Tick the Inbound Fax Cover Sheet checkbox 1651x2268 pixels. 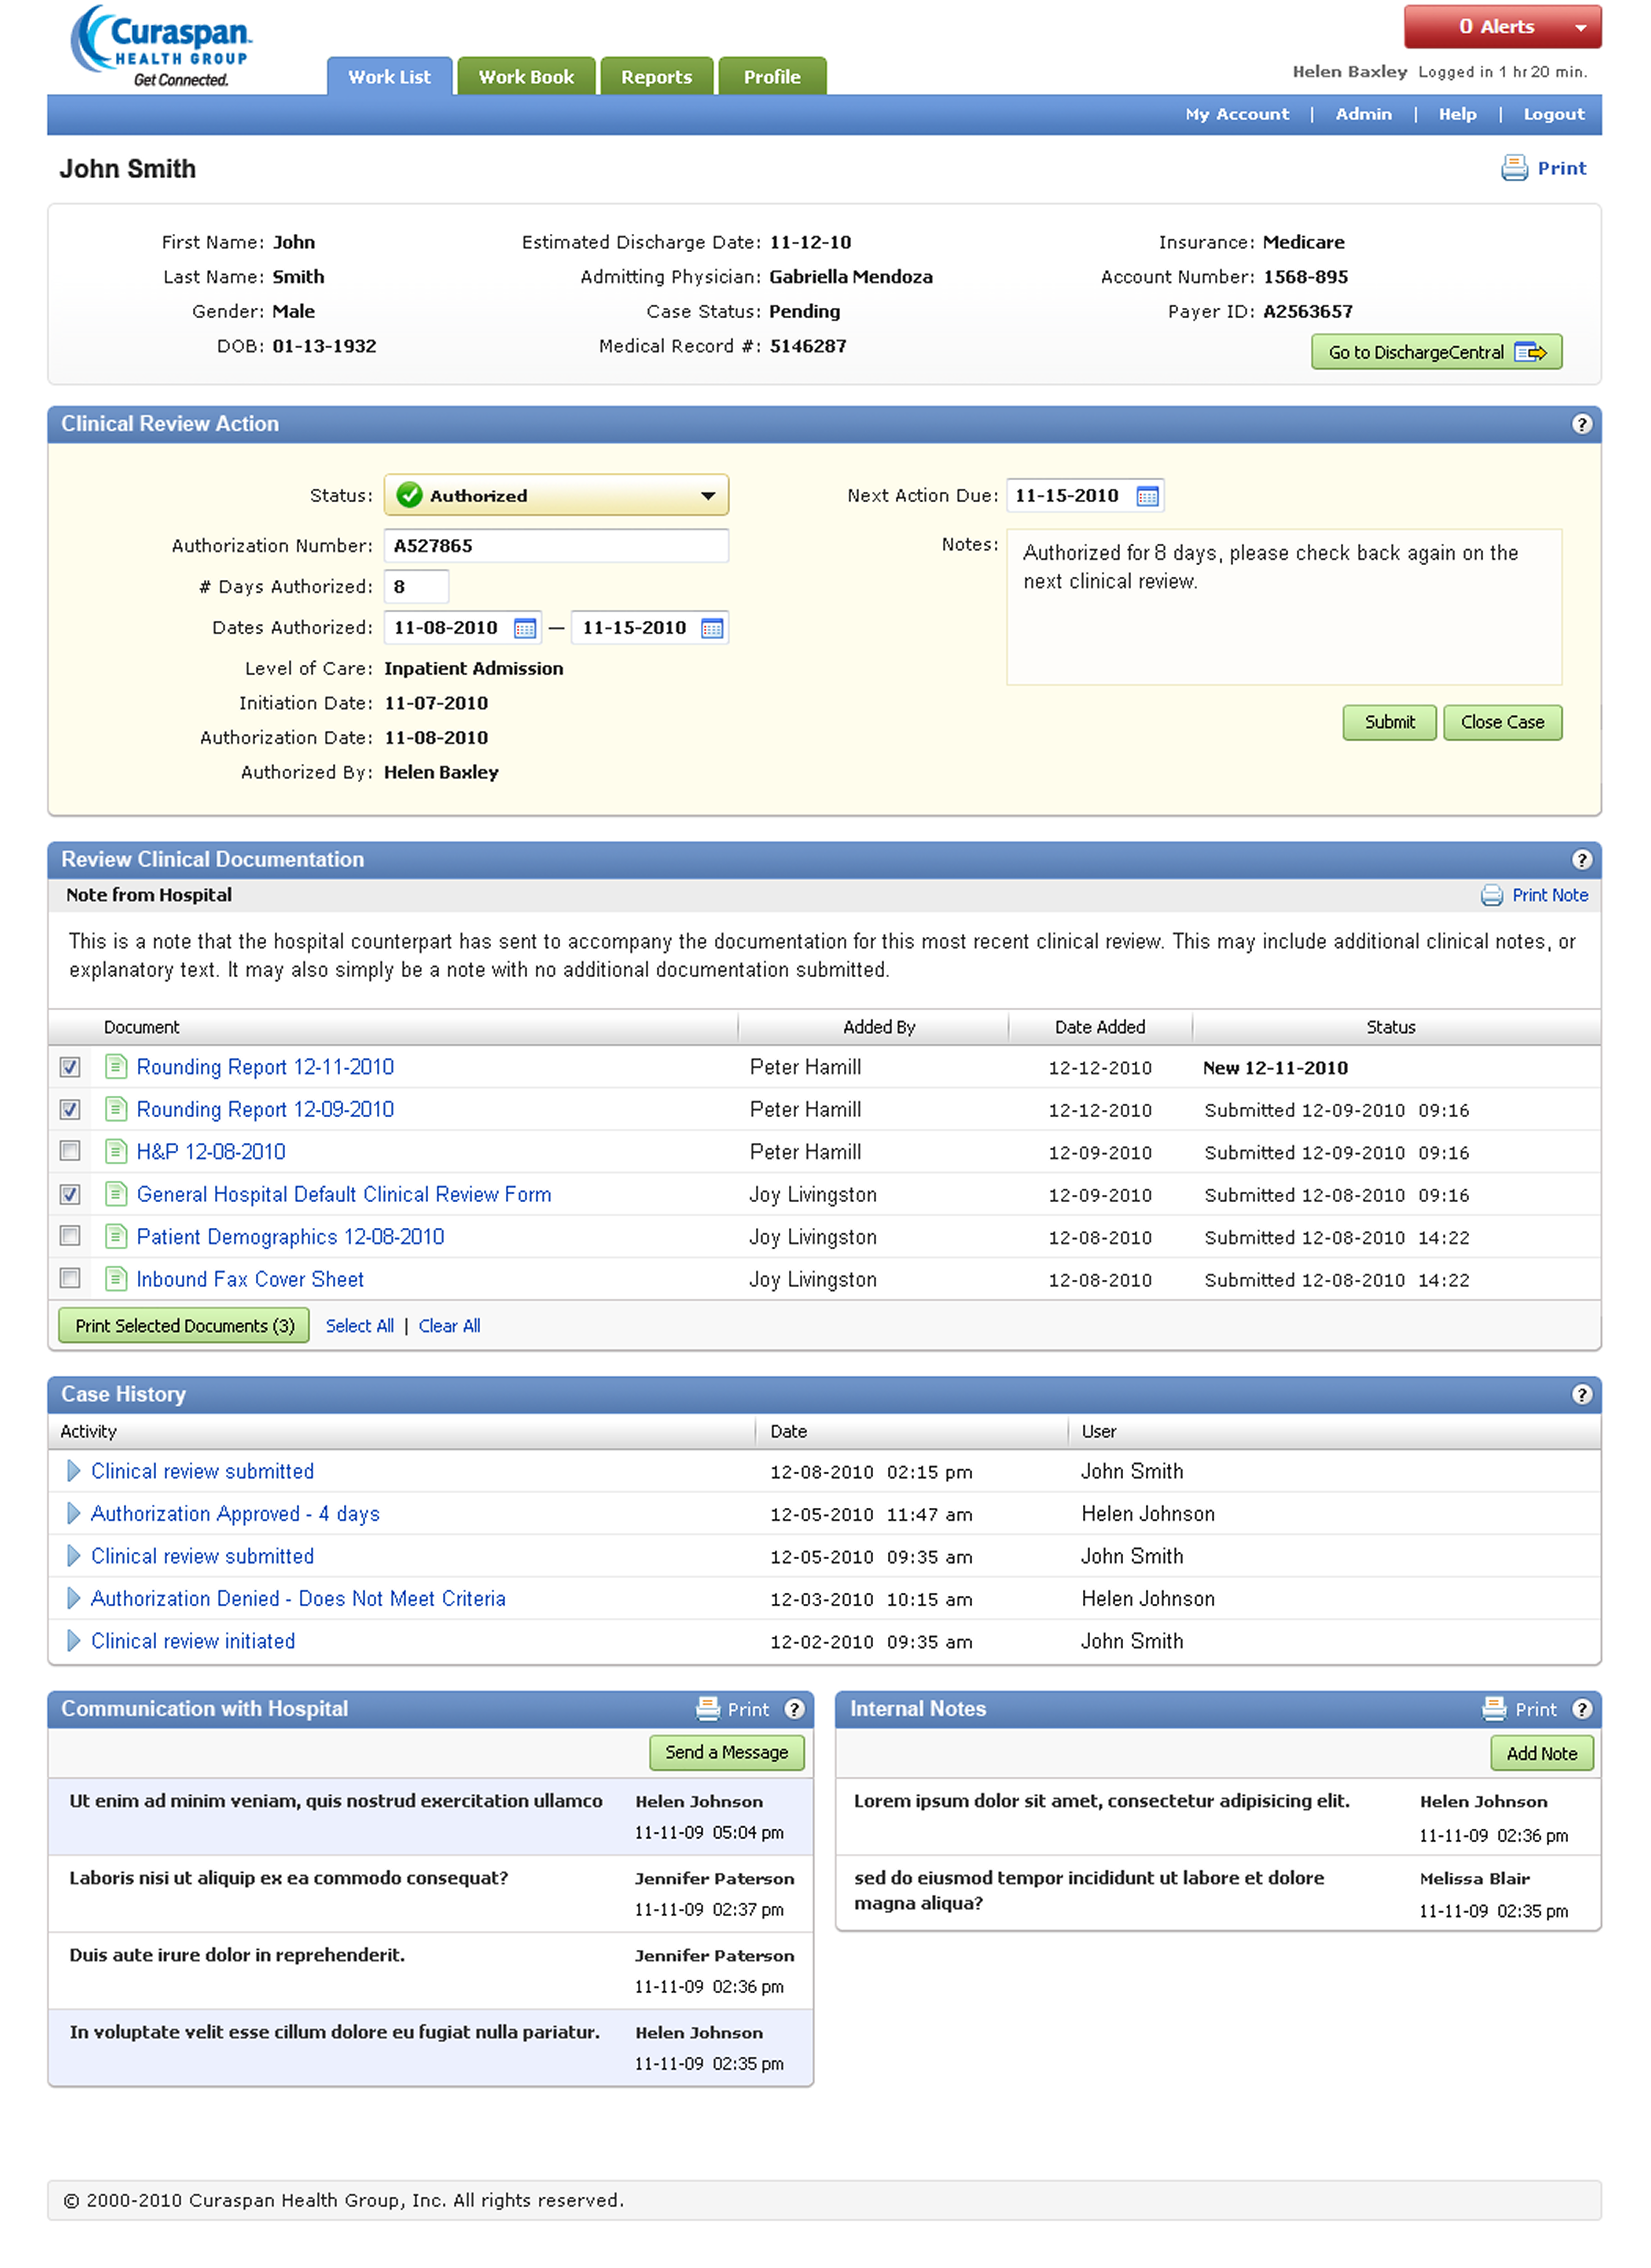pyautogui.click(x=70, y=1278)
